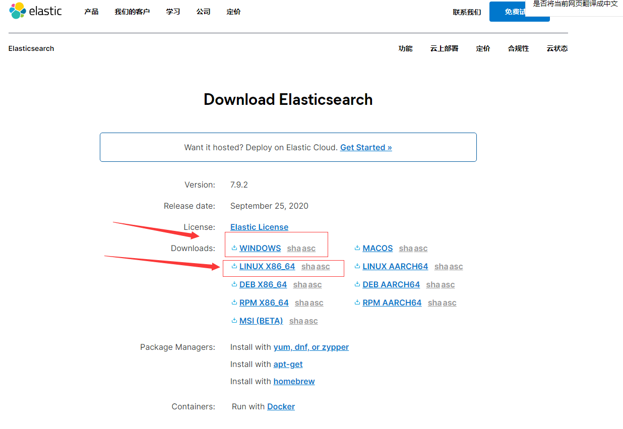Click 联系我们 link

467,12
